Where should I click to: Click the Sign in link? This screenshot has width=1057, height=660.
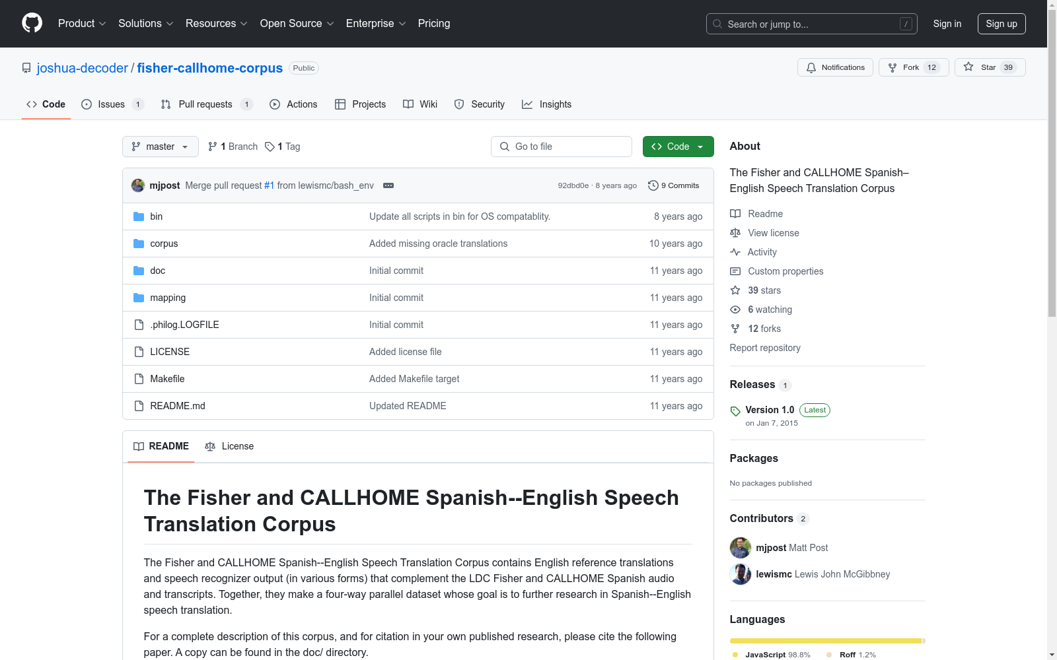click(947, 24)
